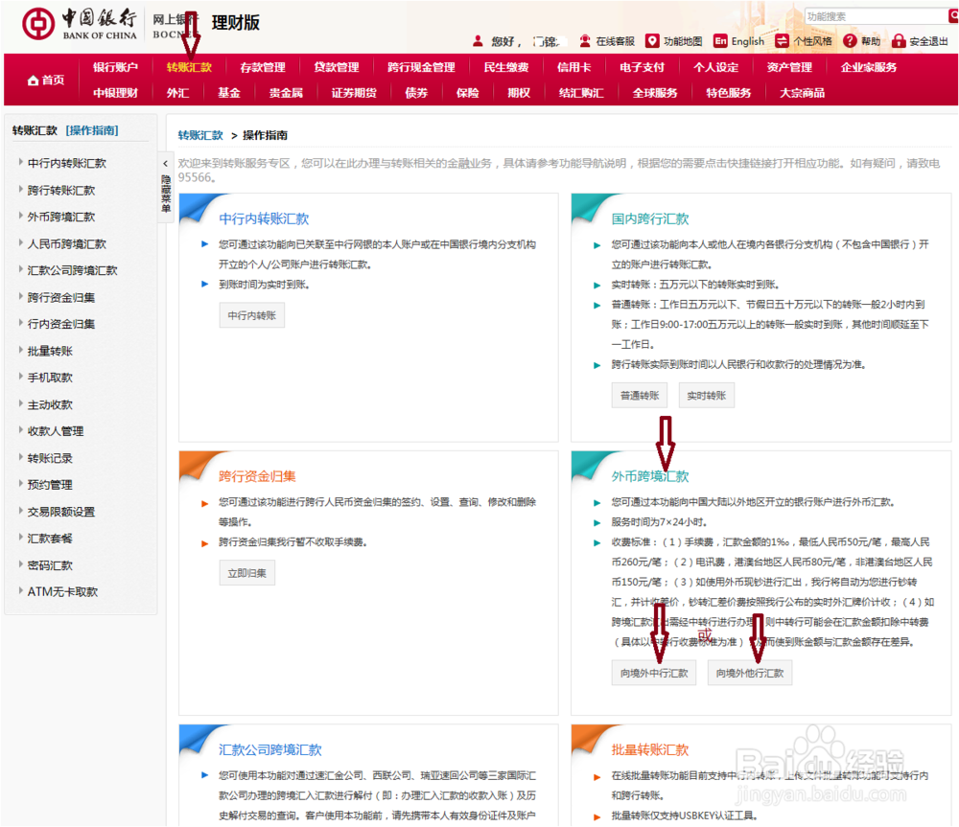Click the 汇款公司跨境汇款 card heading
Image resolution: width=959 pixels, height=827 pixels.
click(270, 750)
